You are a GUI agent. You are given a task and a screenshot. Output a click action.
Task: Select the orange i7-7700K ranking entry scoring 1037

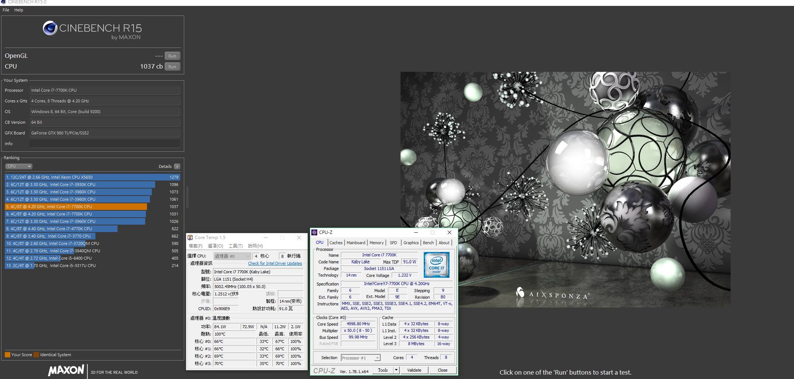(x=76, y=207)
